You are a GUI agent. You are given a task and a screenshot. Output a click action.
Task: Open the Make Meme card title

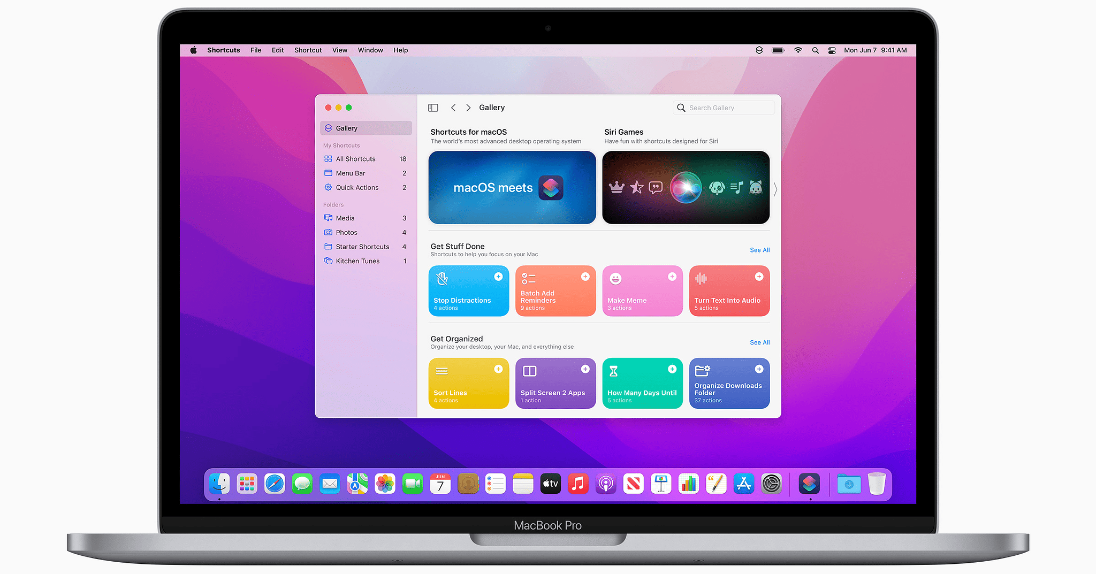pyautogui.click(x=627, y=301)
